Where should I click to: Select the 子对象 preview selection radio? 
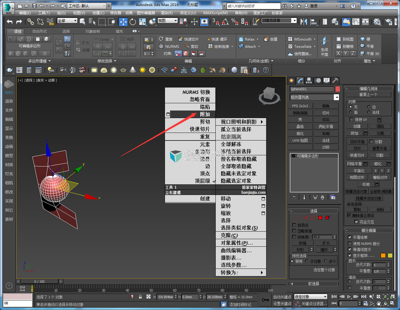point(307,261)
